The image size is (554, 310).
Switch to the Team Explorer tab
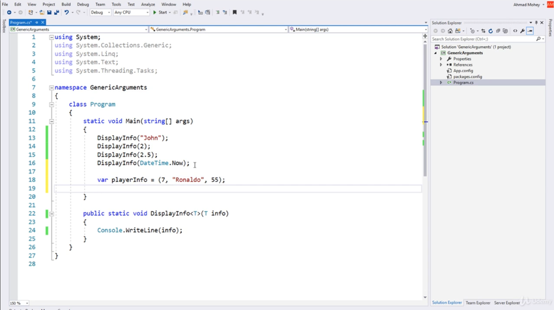click(x=478, y=303)
